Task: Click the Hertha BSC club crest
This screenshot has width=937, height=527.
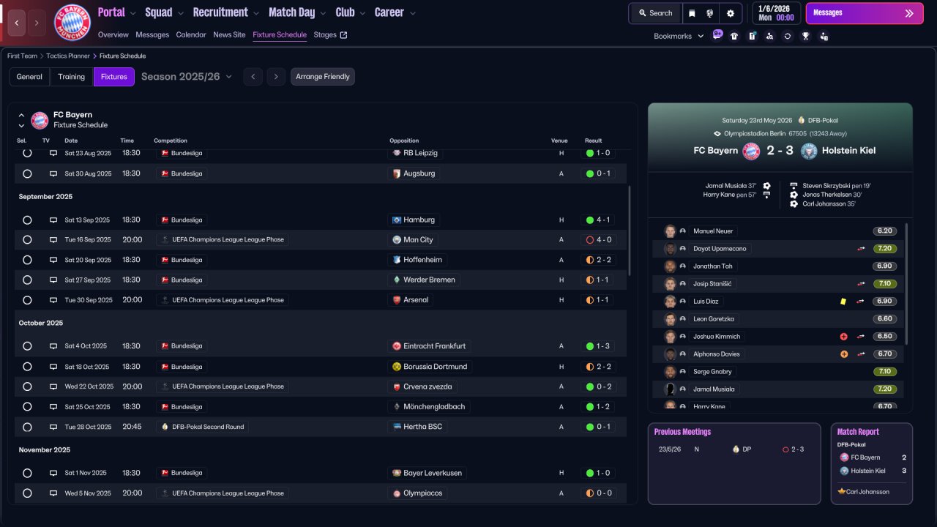Action: coord(397,427)
